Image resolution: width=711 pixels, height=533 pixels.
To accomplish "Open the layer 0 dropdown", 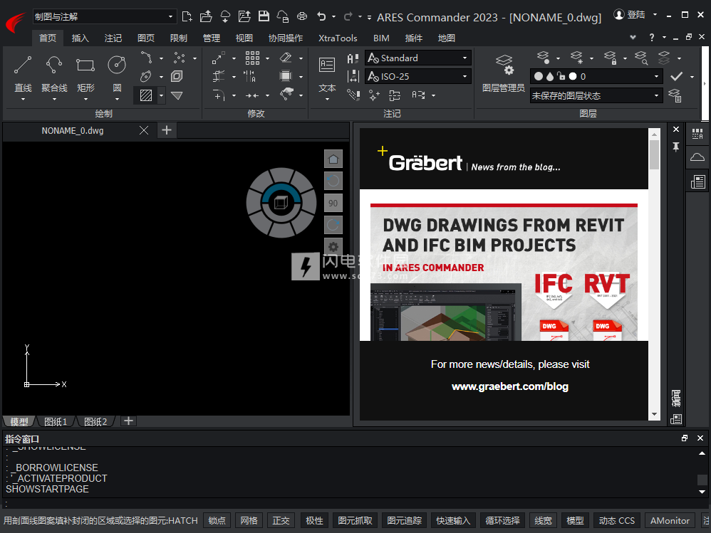I will click(x=596, y=77).
